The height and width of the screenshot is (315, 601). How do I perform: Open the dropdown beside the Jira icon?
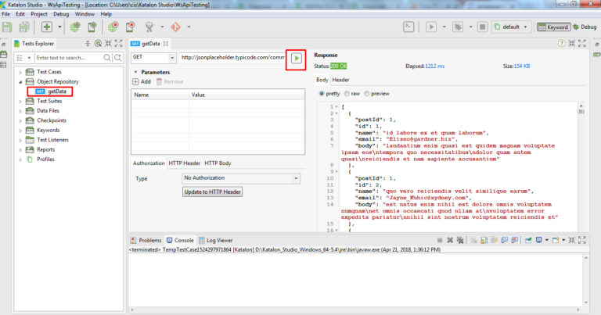coord(162,27)
